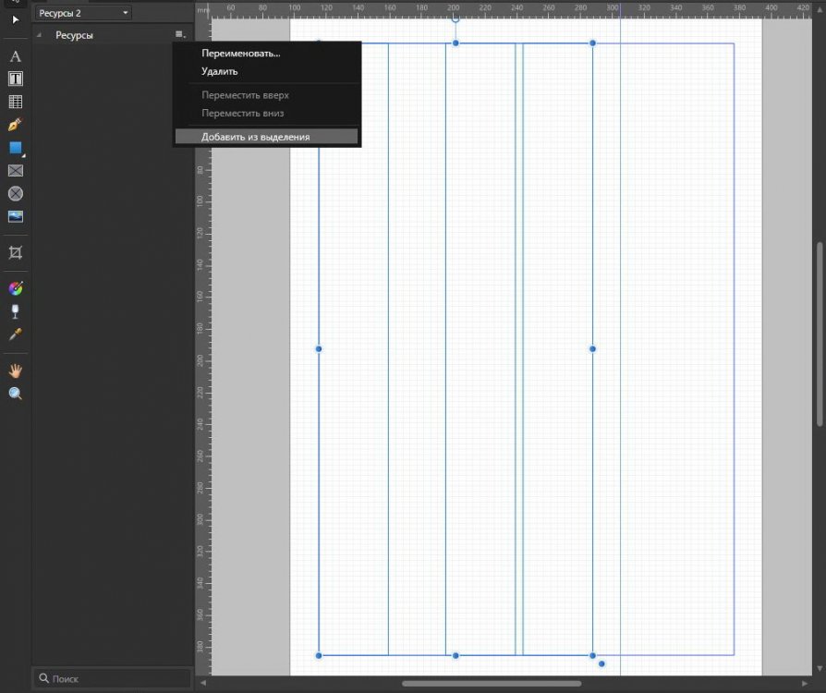The height and width of the screenshot is (693, 826).
Task: Choose Удалить in the context menu
Action: point(220,71)
